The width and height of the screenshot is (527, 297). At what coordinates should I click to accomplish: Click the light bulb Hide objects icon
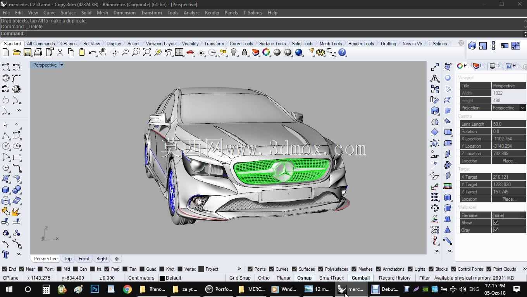coord(234,52)
